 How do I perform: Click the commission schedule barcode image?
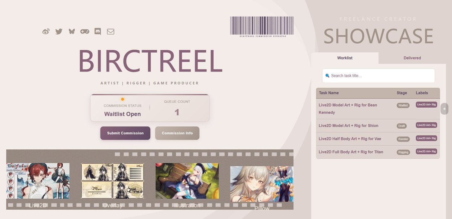click(x=262, y=26)
